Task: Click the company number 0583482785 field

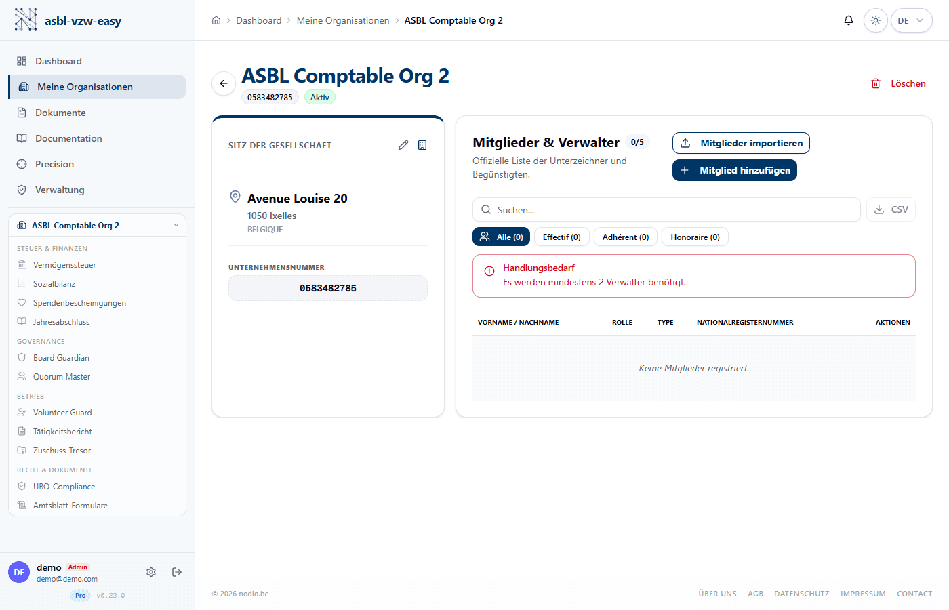Action: (x=328, y=288)
